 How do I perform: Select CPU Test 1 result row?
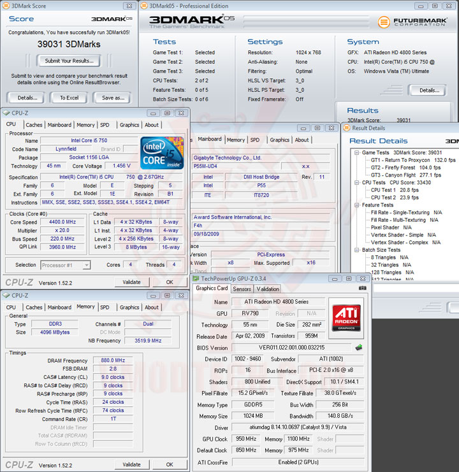[x=395, y=190]
